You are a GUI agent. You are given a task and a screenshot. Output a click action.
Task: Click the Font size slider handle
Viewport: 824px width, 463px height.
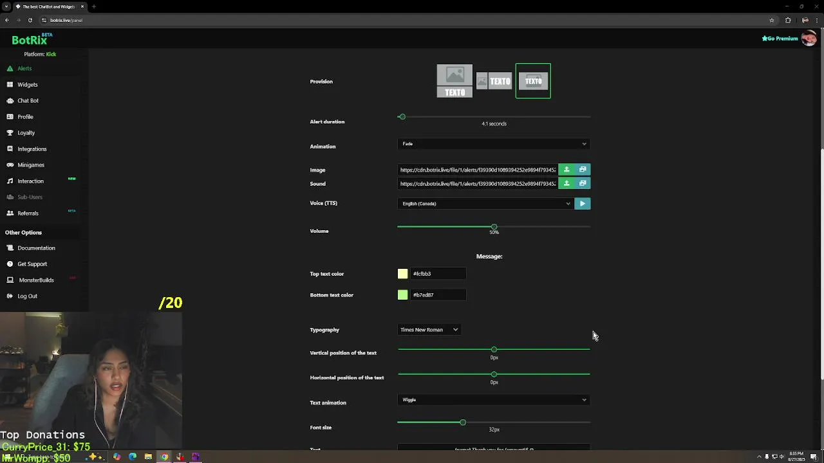tap(462, 422)
